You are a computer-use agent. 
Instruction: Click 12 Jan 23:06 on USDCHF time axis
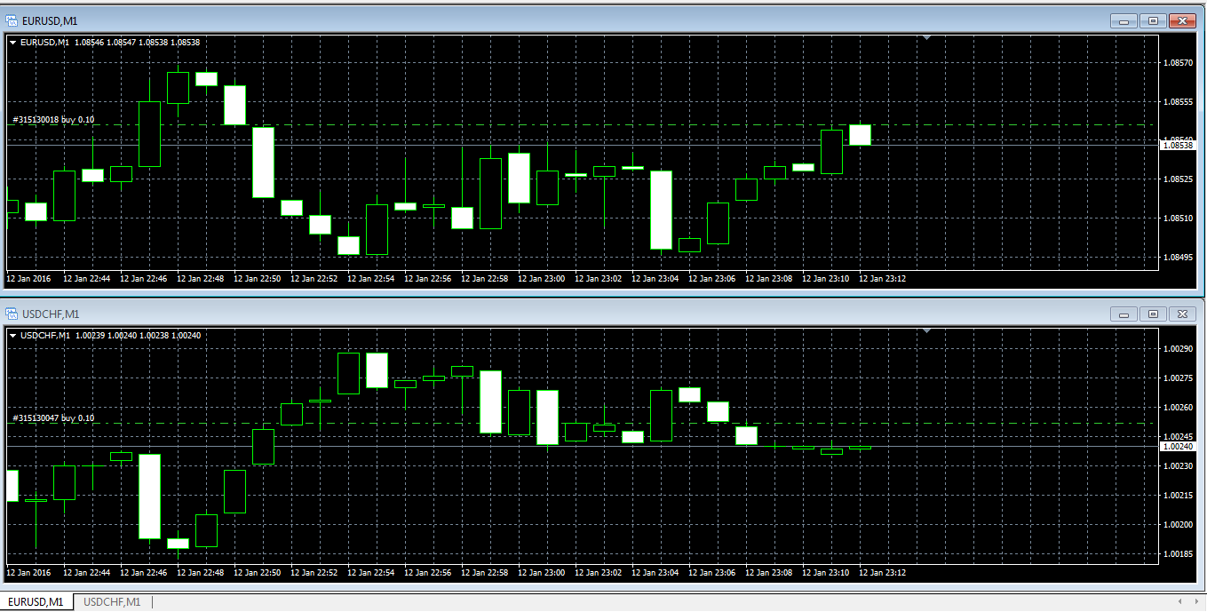coord(711,572)
